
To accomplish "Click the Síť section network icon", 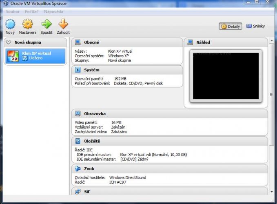I will 78,191.
